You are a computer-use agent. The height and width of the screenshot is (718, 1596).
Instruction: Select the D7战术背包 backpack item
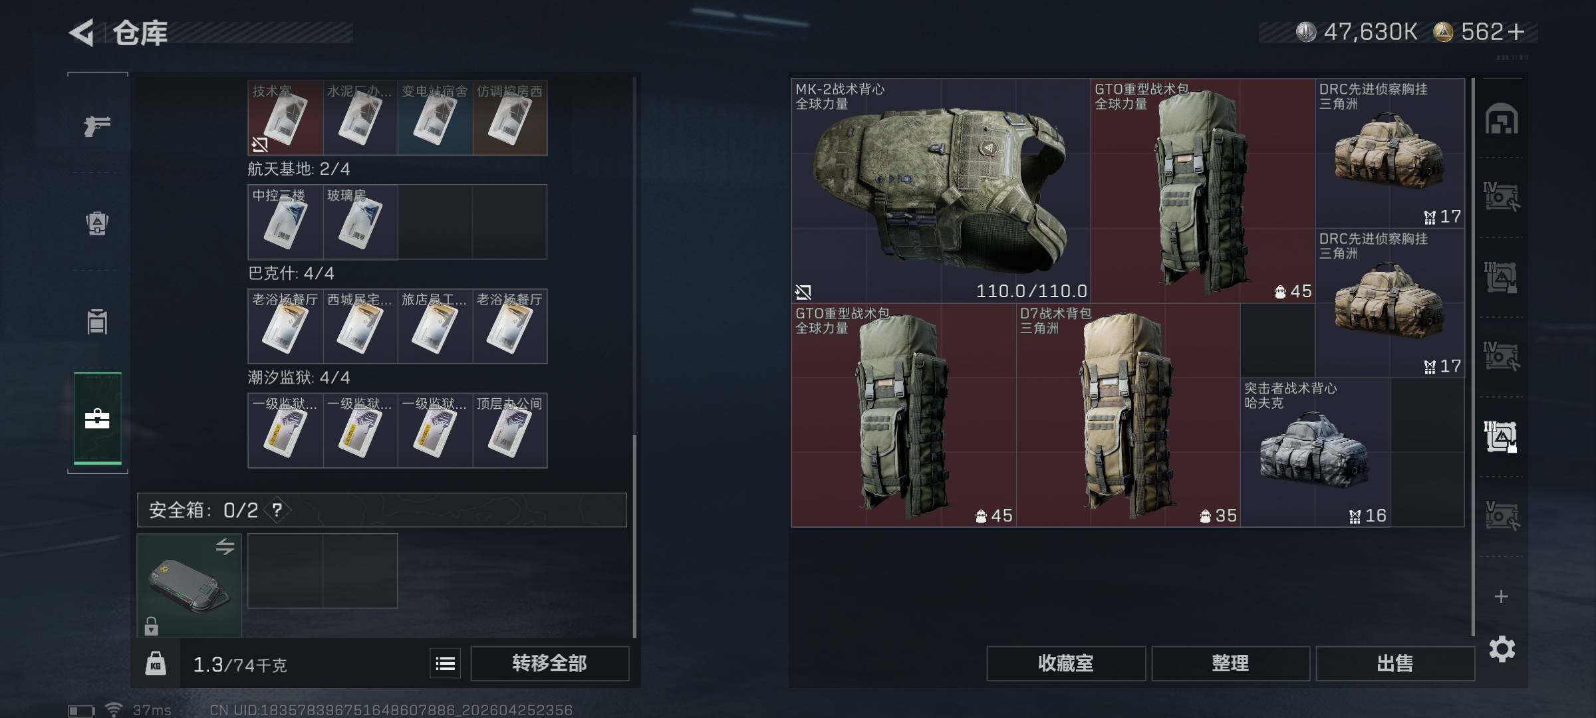[1128, 416]
